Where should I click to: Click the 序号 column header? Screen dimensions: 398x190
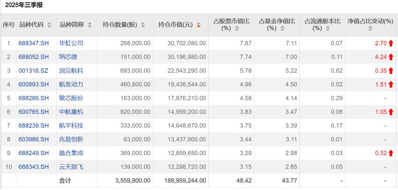[x=8, y=25]
